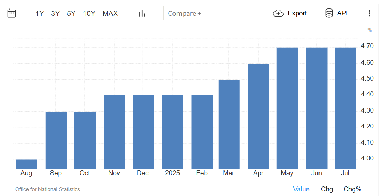Open the API data access link

(342, 13)
